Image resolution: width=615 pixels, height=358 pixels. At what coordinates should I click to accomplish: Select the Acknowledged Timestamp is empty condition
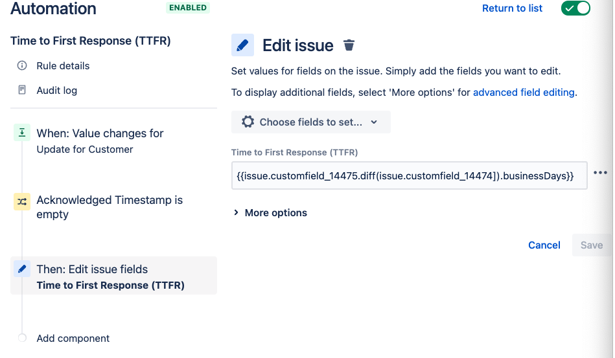click(110, 207)
